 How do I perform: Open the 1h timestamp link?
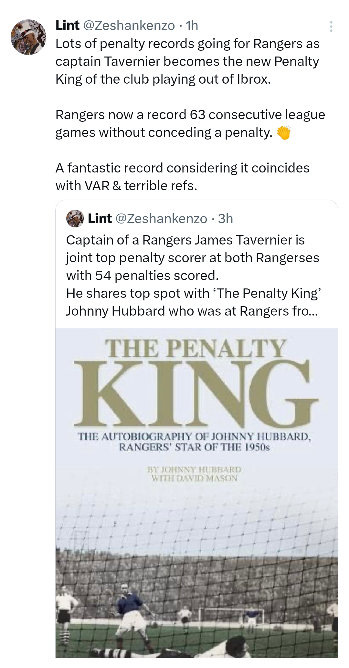(192, 26)
